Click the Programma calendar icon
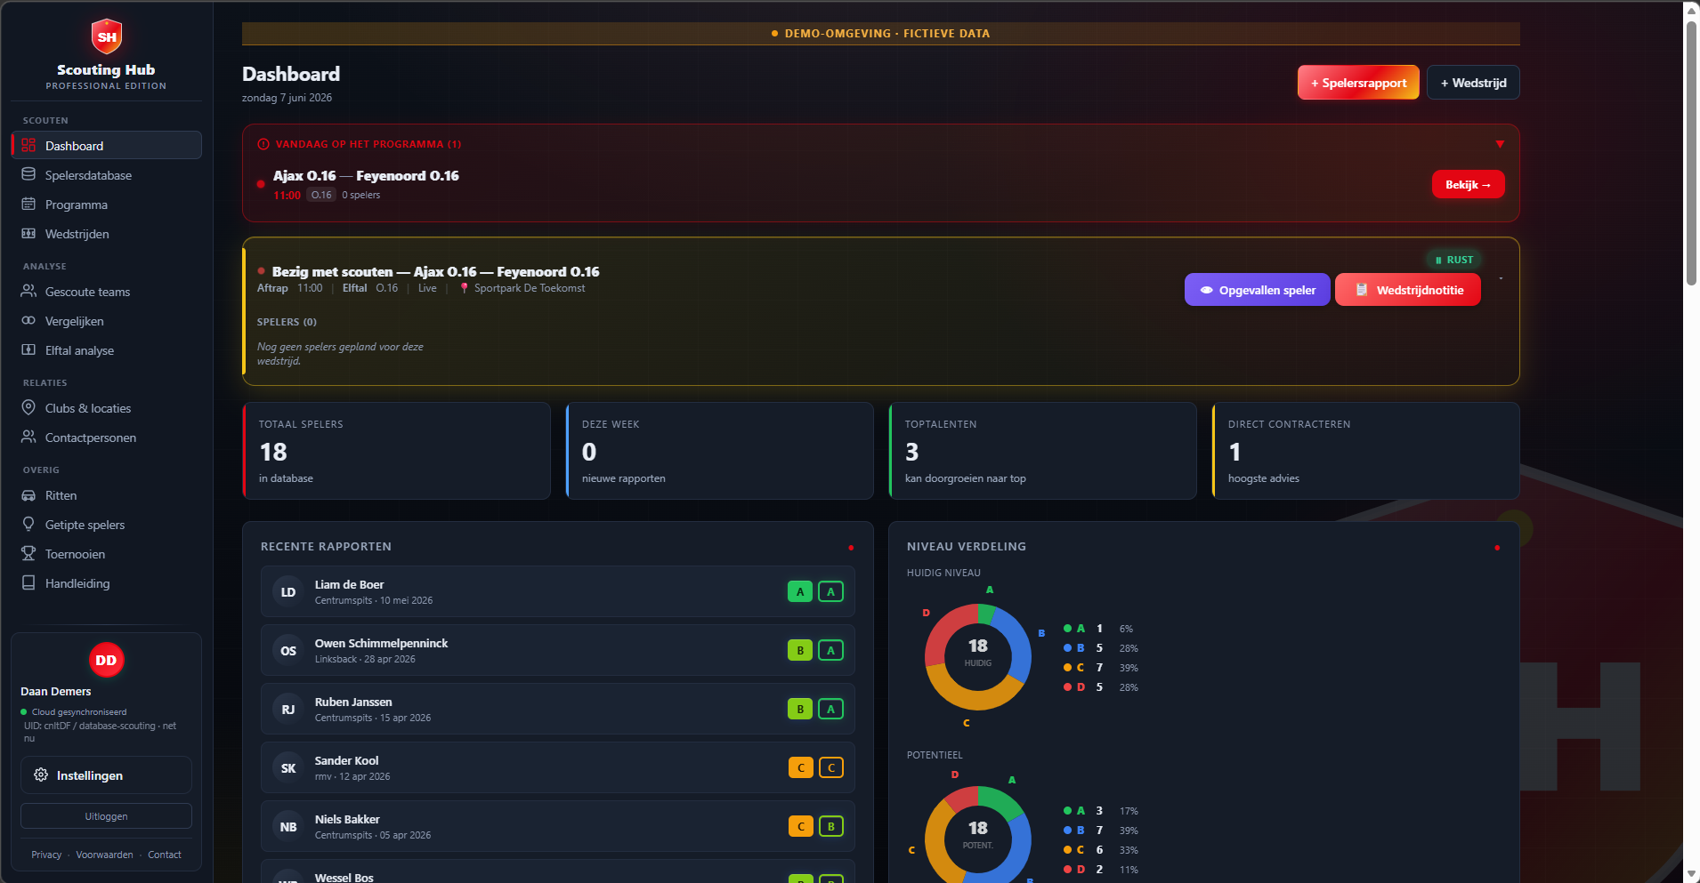 pyautogui.click(x=28, y=205)
